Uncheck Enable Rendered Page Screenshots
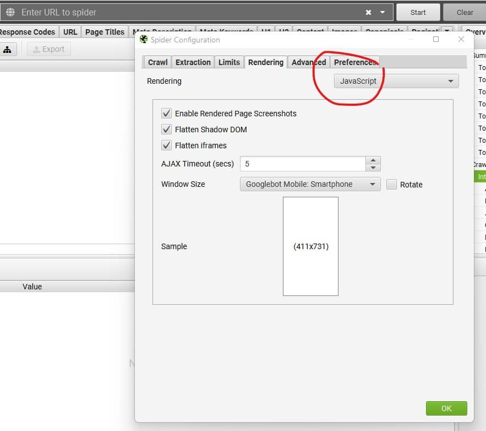 [166, 114]
